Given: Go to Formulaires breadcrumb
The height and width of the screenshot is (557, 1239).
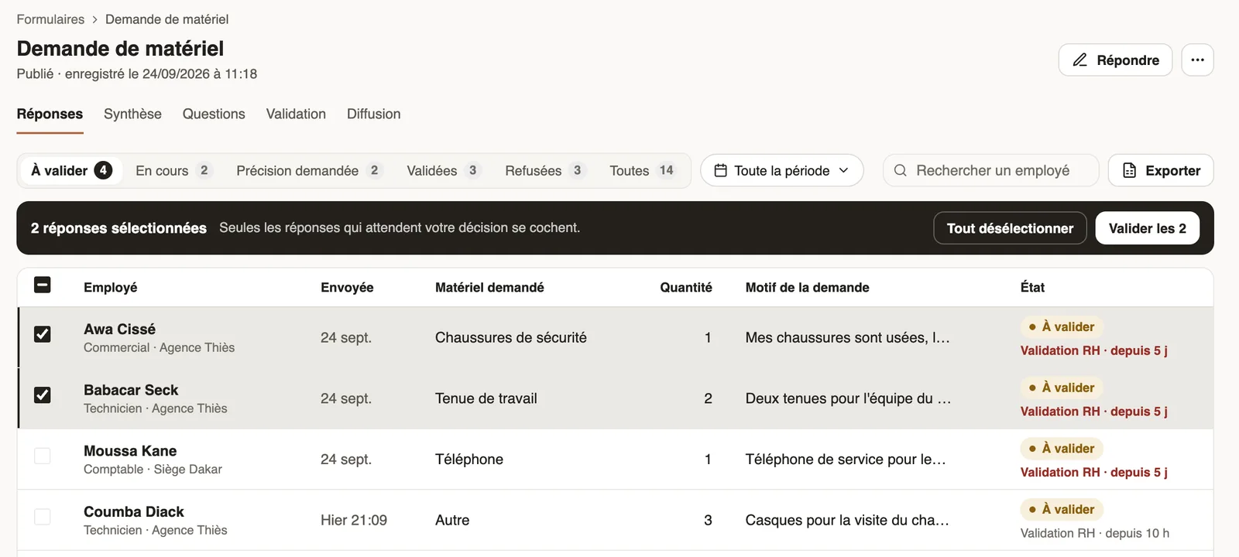Looking at the screenshot, I should pyautogui.click(x=50, y=19).
